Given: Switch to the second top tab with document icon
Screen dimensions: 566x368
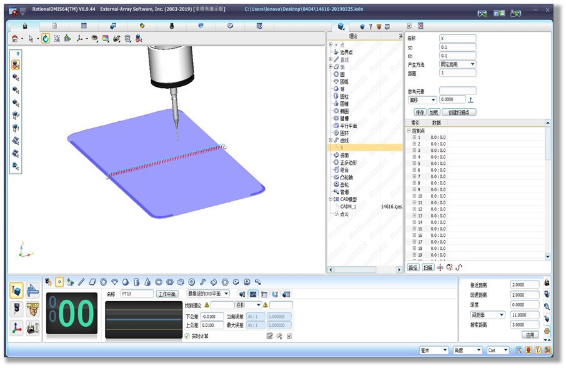Looking at the screenshot, I should click(54, 26).
